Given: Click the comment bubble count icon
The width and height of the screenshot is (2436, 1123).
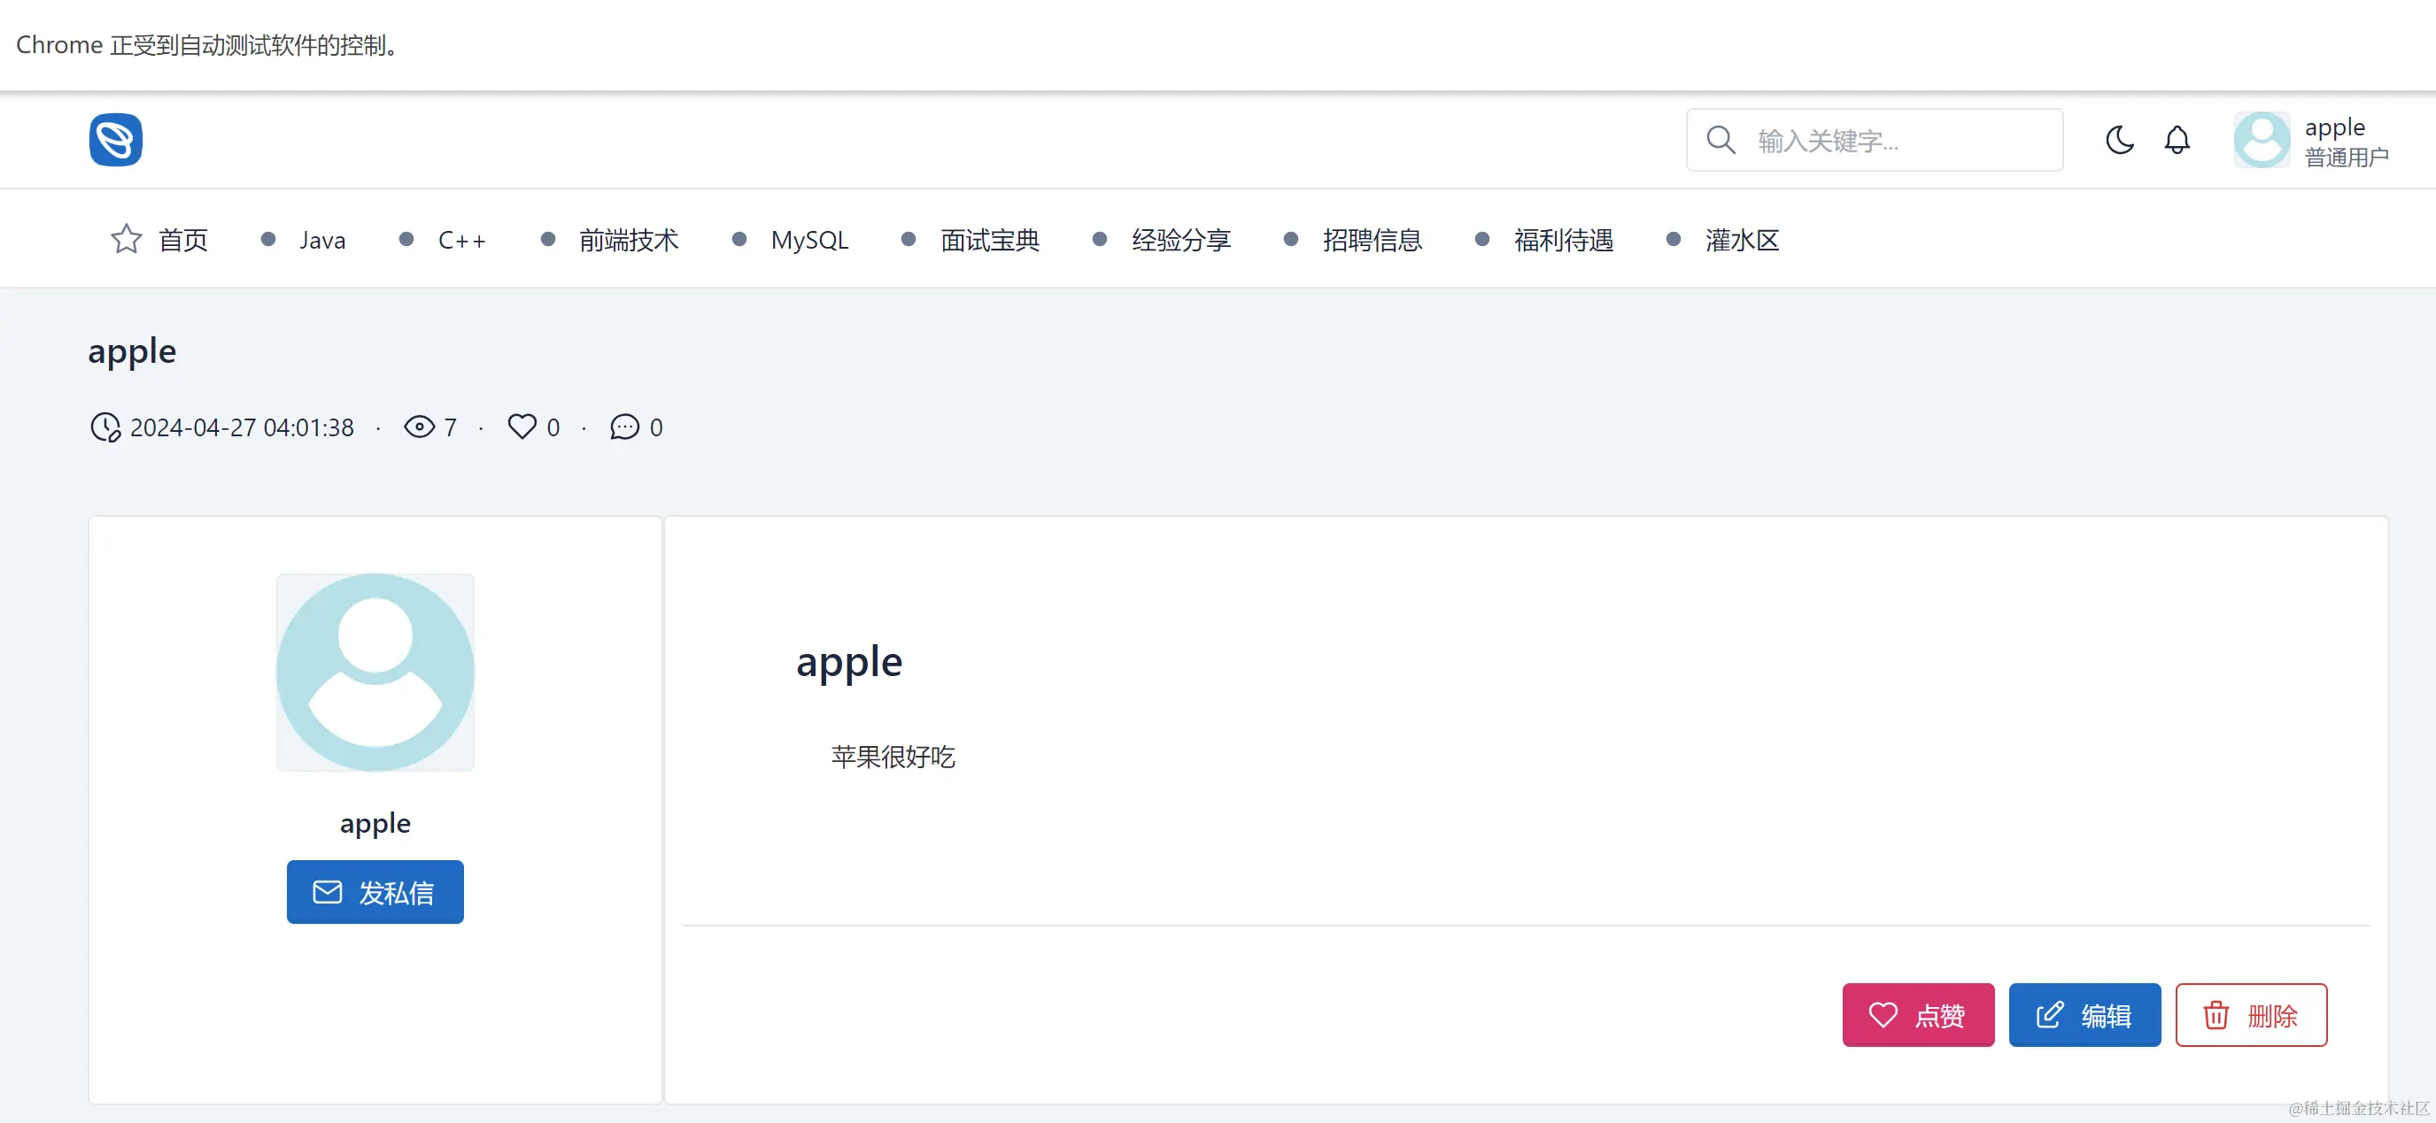Looking at the screenshot, I should pyautogui.click(x=624, y=427).
